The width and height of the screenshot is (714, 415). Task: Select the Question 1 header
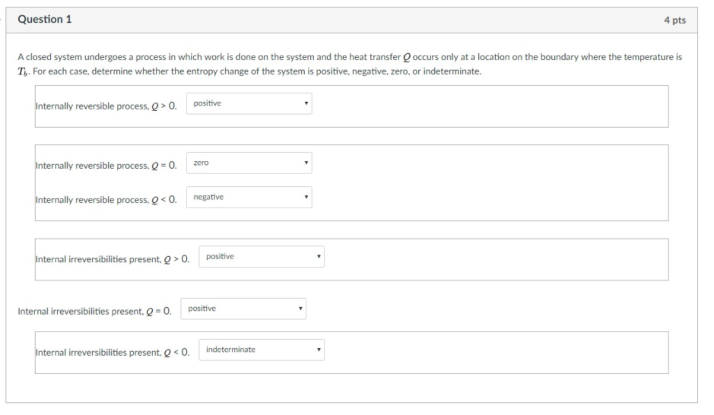45,20
